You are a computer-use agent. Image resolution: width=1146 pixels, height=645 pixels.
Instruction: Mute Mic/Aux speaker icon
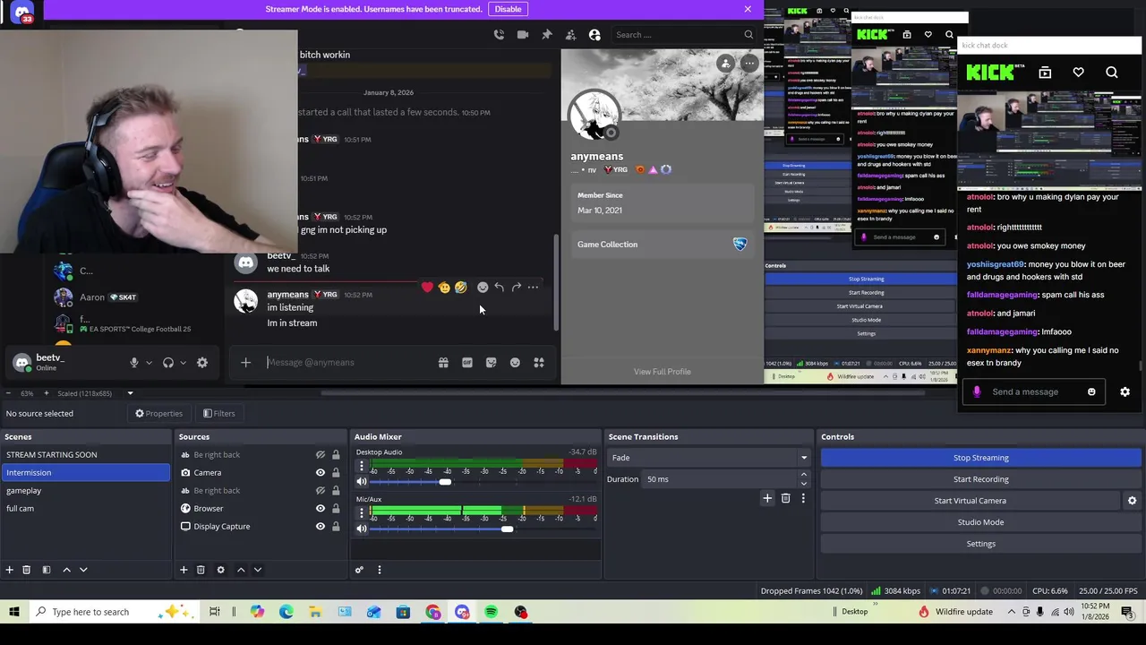pyautogui.click(x=362, y=529)
